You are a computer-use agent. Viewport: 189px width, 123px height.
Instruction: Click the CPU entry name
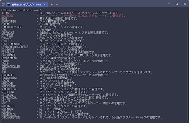[4, 30]
